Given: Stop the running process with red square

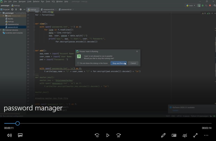Looking at the screenshot, I should [x=210, y=6].
